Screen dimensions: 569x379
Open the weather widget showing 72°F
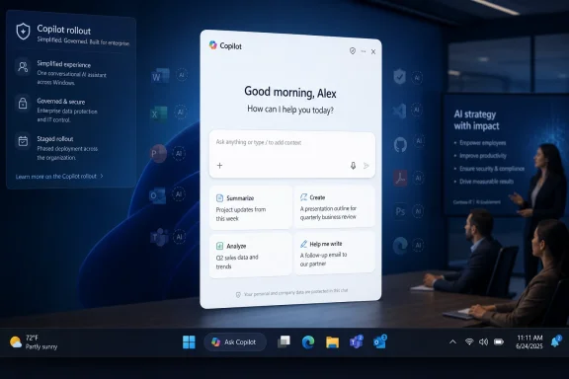34,342
